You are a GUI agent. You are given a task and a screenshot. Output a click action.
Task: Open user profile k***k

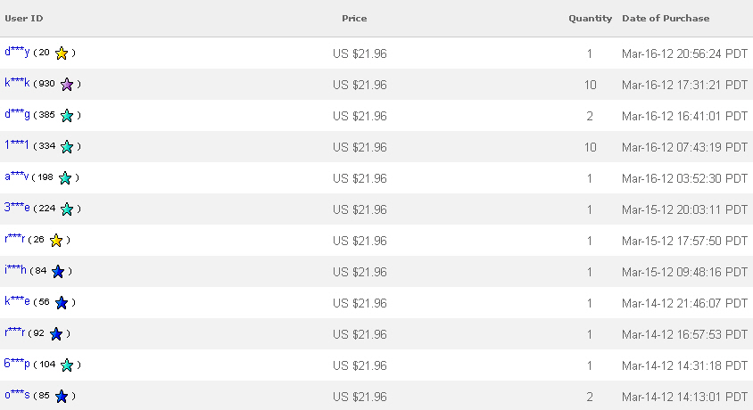coord(17,83)
